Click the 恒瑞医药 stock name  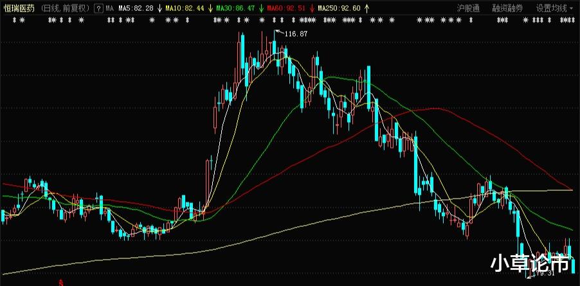point(19,8)
